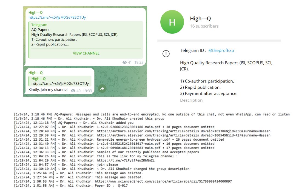Click the 'Description' label
The image size is (293, 190).
(x=191, y=100)
